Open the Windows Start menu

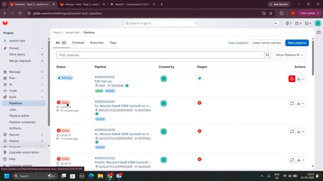7,176
